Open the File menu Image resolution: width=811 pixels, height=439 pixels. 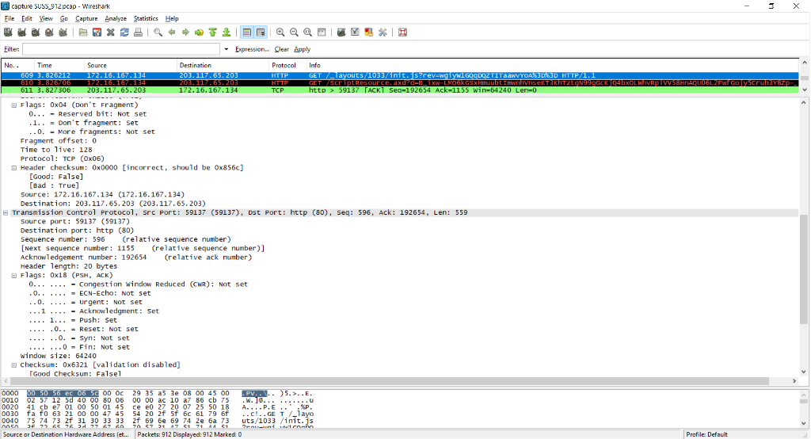point(10,18)
